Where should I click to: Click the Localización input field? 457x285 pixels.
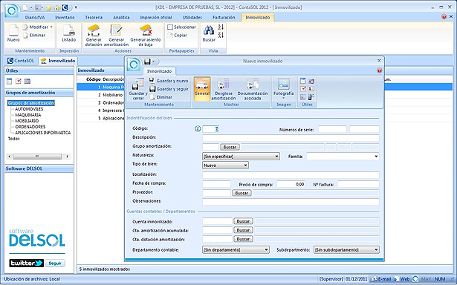291,175
